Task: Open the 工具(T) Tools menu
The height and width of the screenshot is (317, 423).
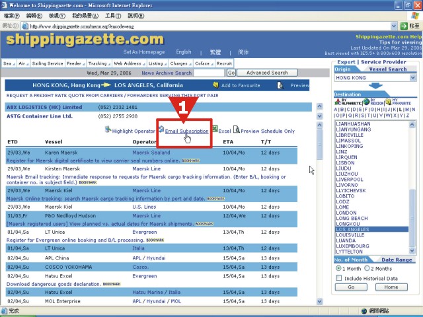Action: pyautogui.click(x=113, y=16)
